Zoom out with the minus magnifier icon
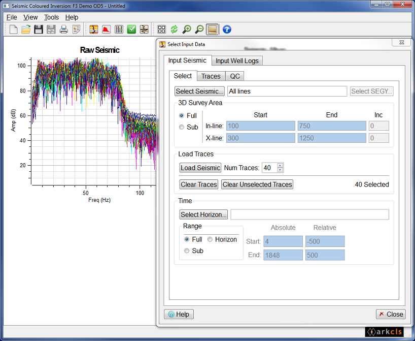The width and height of the screenshot is (415, 341). [x=199, y=29]
